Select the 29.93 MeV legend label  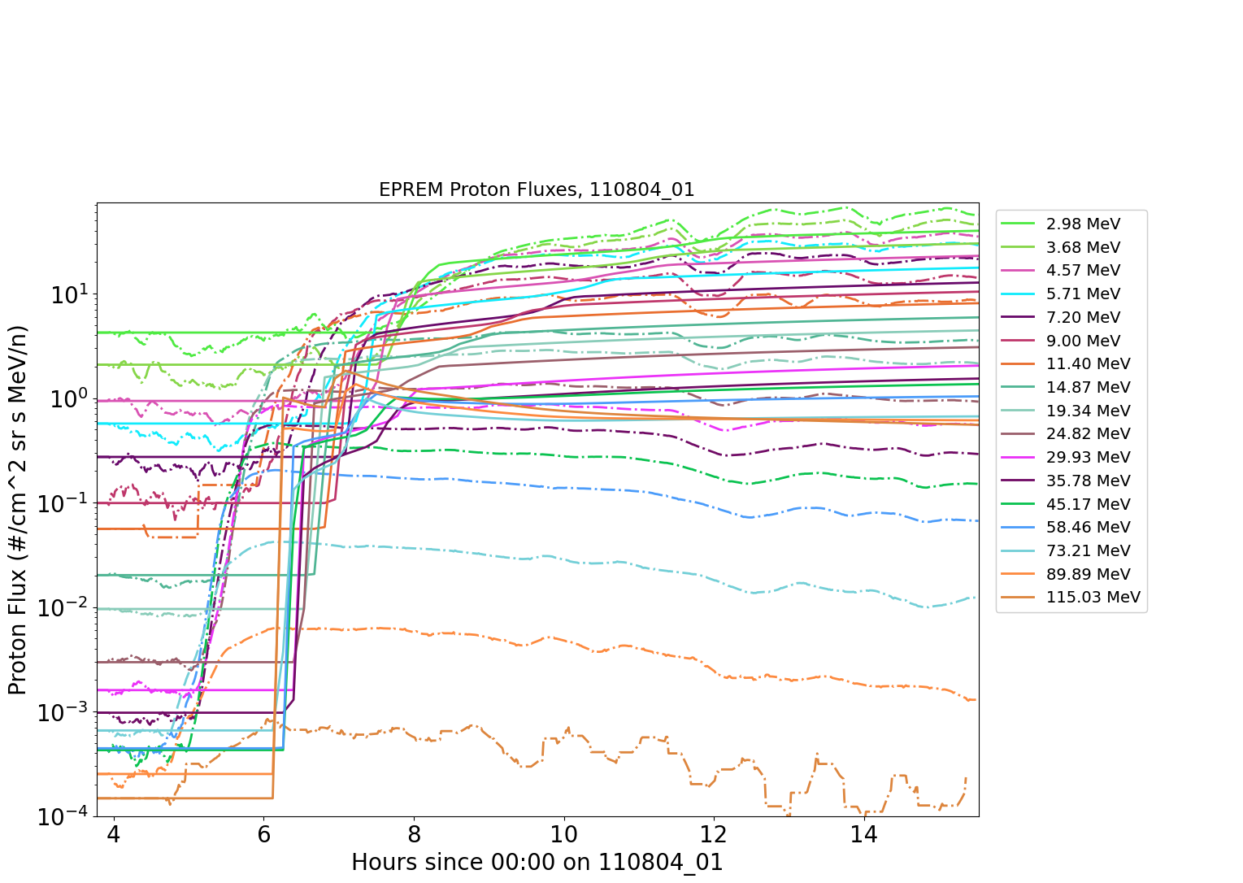1088,457
